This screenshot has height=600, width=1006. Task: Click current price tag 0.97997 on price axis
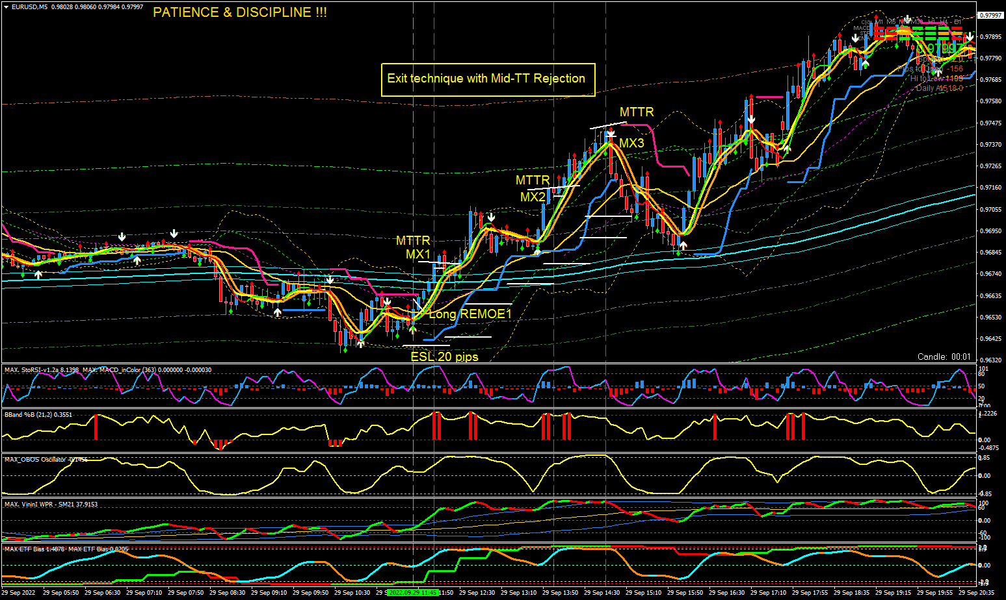point(991,15)
